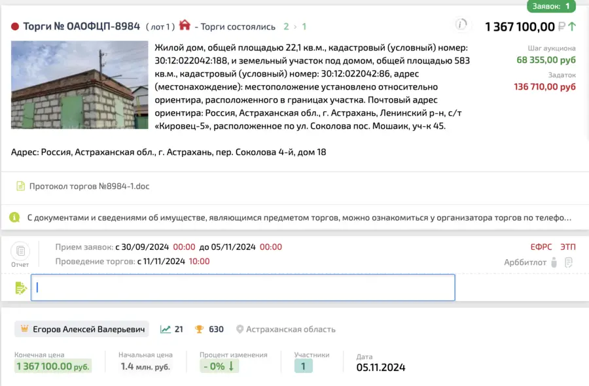Screen dimensions: 589x386
Task: Click the step number 2 in the stage indicator
Action: pos(286,27)
